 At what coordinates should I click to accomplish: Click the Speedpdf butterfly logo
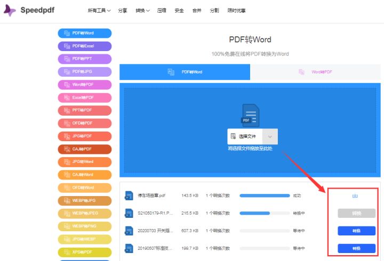click(x=10, y=10)
